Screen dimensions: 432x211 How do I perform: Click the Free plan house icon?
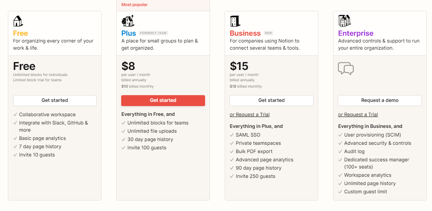(18, 21)
